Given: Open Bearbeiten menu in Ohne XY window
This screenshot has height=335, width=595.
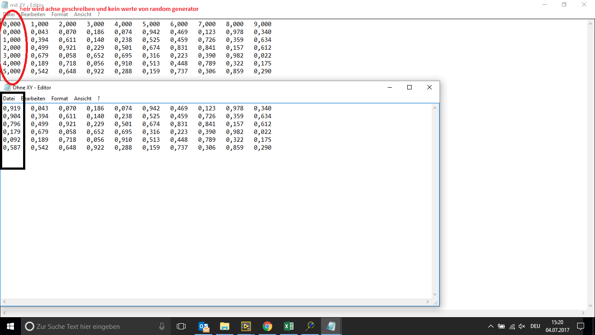Looking at the screenshot, I should click(x=33, y=99).
